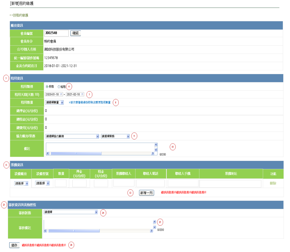
Task: Click left arrow on 審核備註 horizontal scrollbar
Action: click(x=45, y=231)
